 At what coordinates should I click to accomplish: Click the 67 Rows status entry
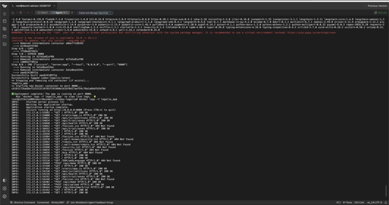347,203
